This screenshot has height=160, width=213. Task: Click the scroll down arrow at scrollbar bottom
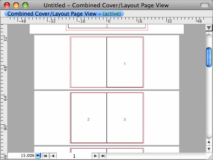click(x=209, y=149)
